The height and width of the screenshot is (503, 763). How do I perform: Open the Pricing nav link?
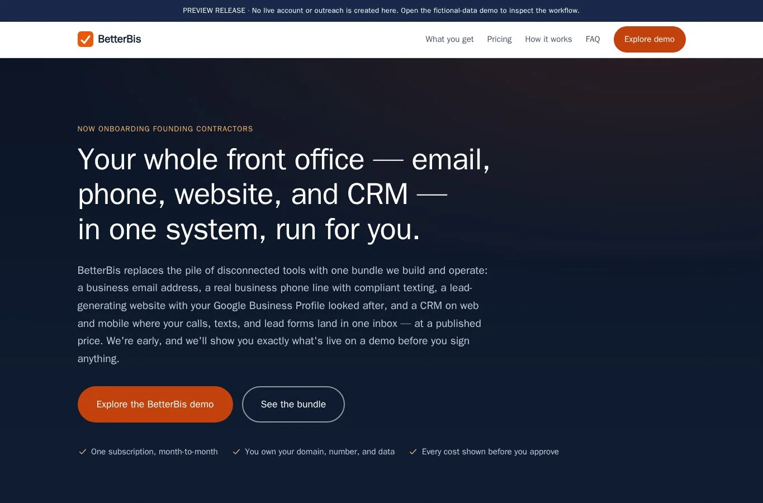pyautogui.click(x=499, y=39)
